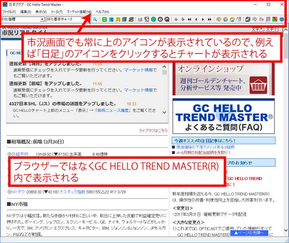Click the main page scrollbar up arrow
Viewport: 289px width, 243px height.
tap(286, 29)
